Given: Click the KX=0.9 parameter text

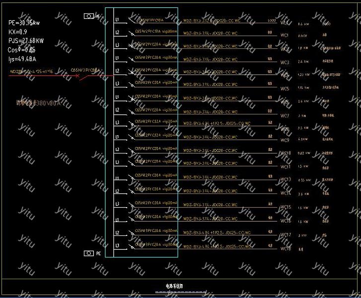Looking at the screenshot, I should pyautogui.click(x=18, y=32).
